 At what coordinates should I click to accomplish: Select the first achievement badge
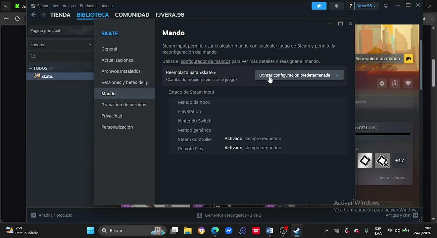tap(365, 160)
